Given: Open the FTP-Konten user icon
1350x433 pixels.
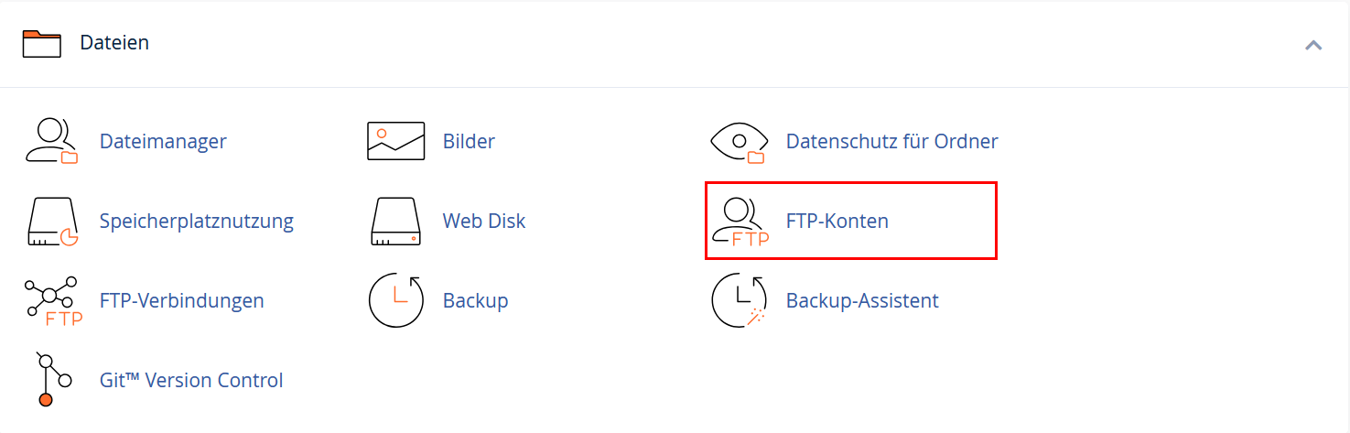Looking at the screenshot, I should [x=739, y=222].
